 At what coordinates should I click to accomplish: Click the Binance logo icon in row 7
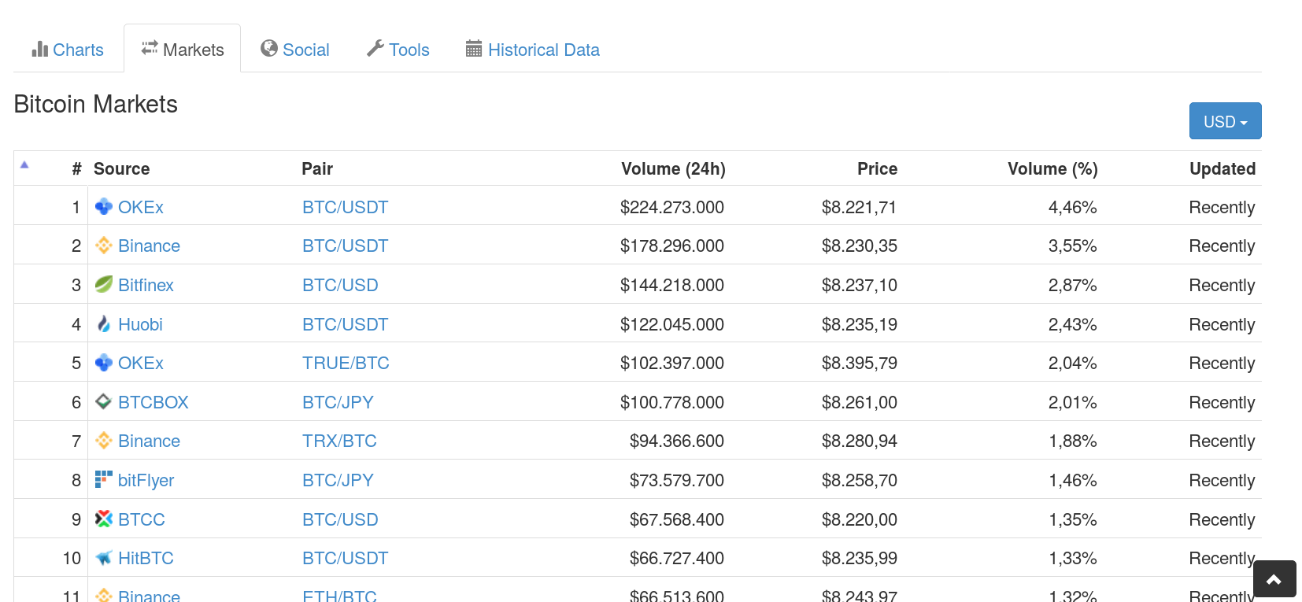coord(104,441)
